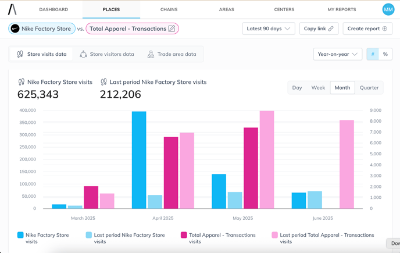Open the MM user avatar menu

(x=388, y=9)
